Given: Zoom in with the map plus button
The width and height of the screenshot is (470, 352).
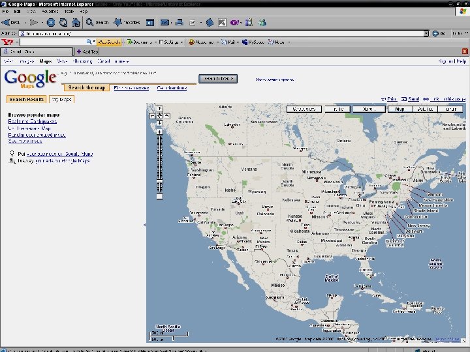Looking at the screenshot, I should tap(159, 130).
